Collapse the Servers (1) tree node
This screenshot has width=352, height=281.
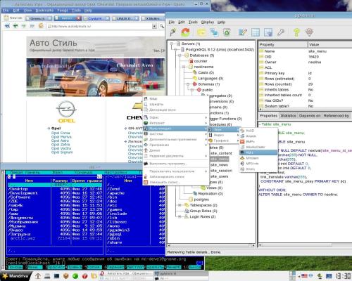click(x=172, y=44)
